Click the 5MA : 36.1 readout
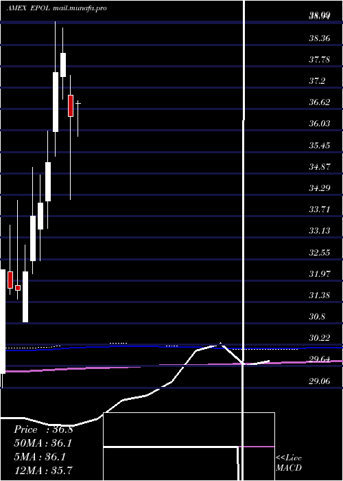Screen dimensions: 343x481 (x=40, y=457)
